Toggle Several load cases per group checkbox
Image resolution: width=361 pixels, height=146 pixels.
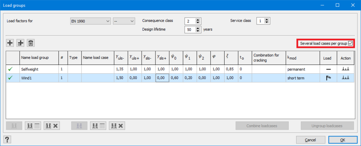(x=350, y=43)
